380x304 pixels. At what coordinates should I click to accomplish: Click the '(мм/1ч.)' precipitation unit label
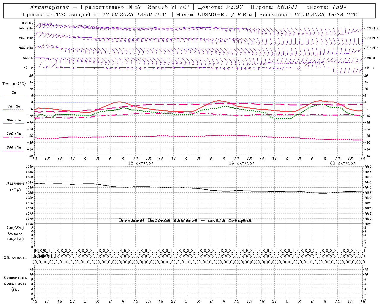pos(15,239)
